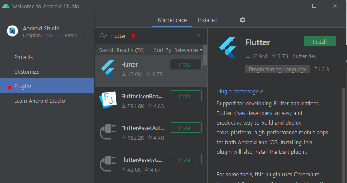The width and height of the screenshot is (347, 183).
Task: Select the FlutterJsonBea... plugin name
Action: [142, 97]
